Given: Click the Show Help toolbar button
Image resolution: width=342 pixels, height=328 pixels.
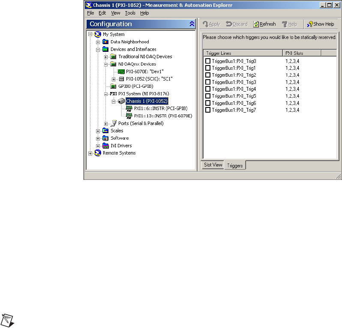Looking at the screenshot, I should tap(321, 24).
